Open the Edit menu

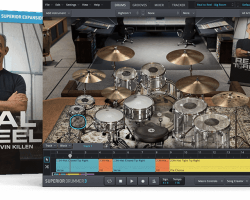coord(59,5)
